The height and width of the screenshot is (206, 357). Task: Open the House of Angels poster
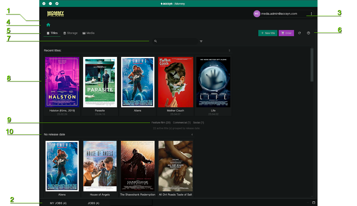pos(100,166)
